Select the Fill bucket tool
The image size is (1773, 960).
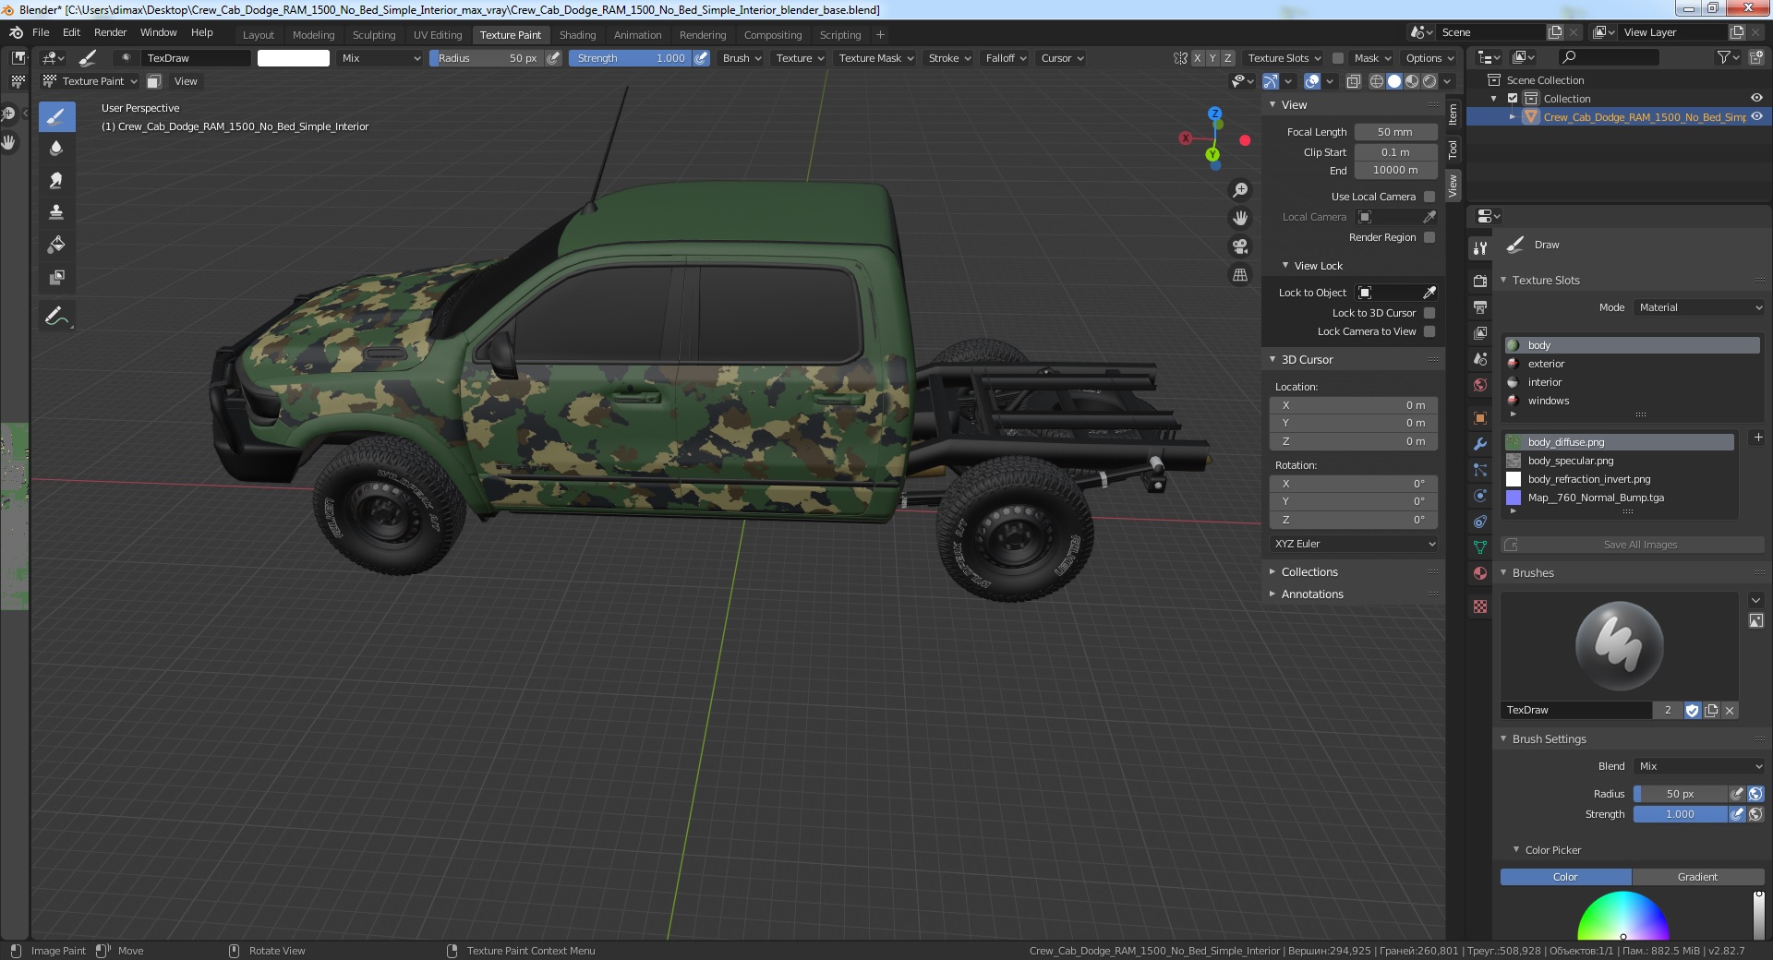click(56, 246)
